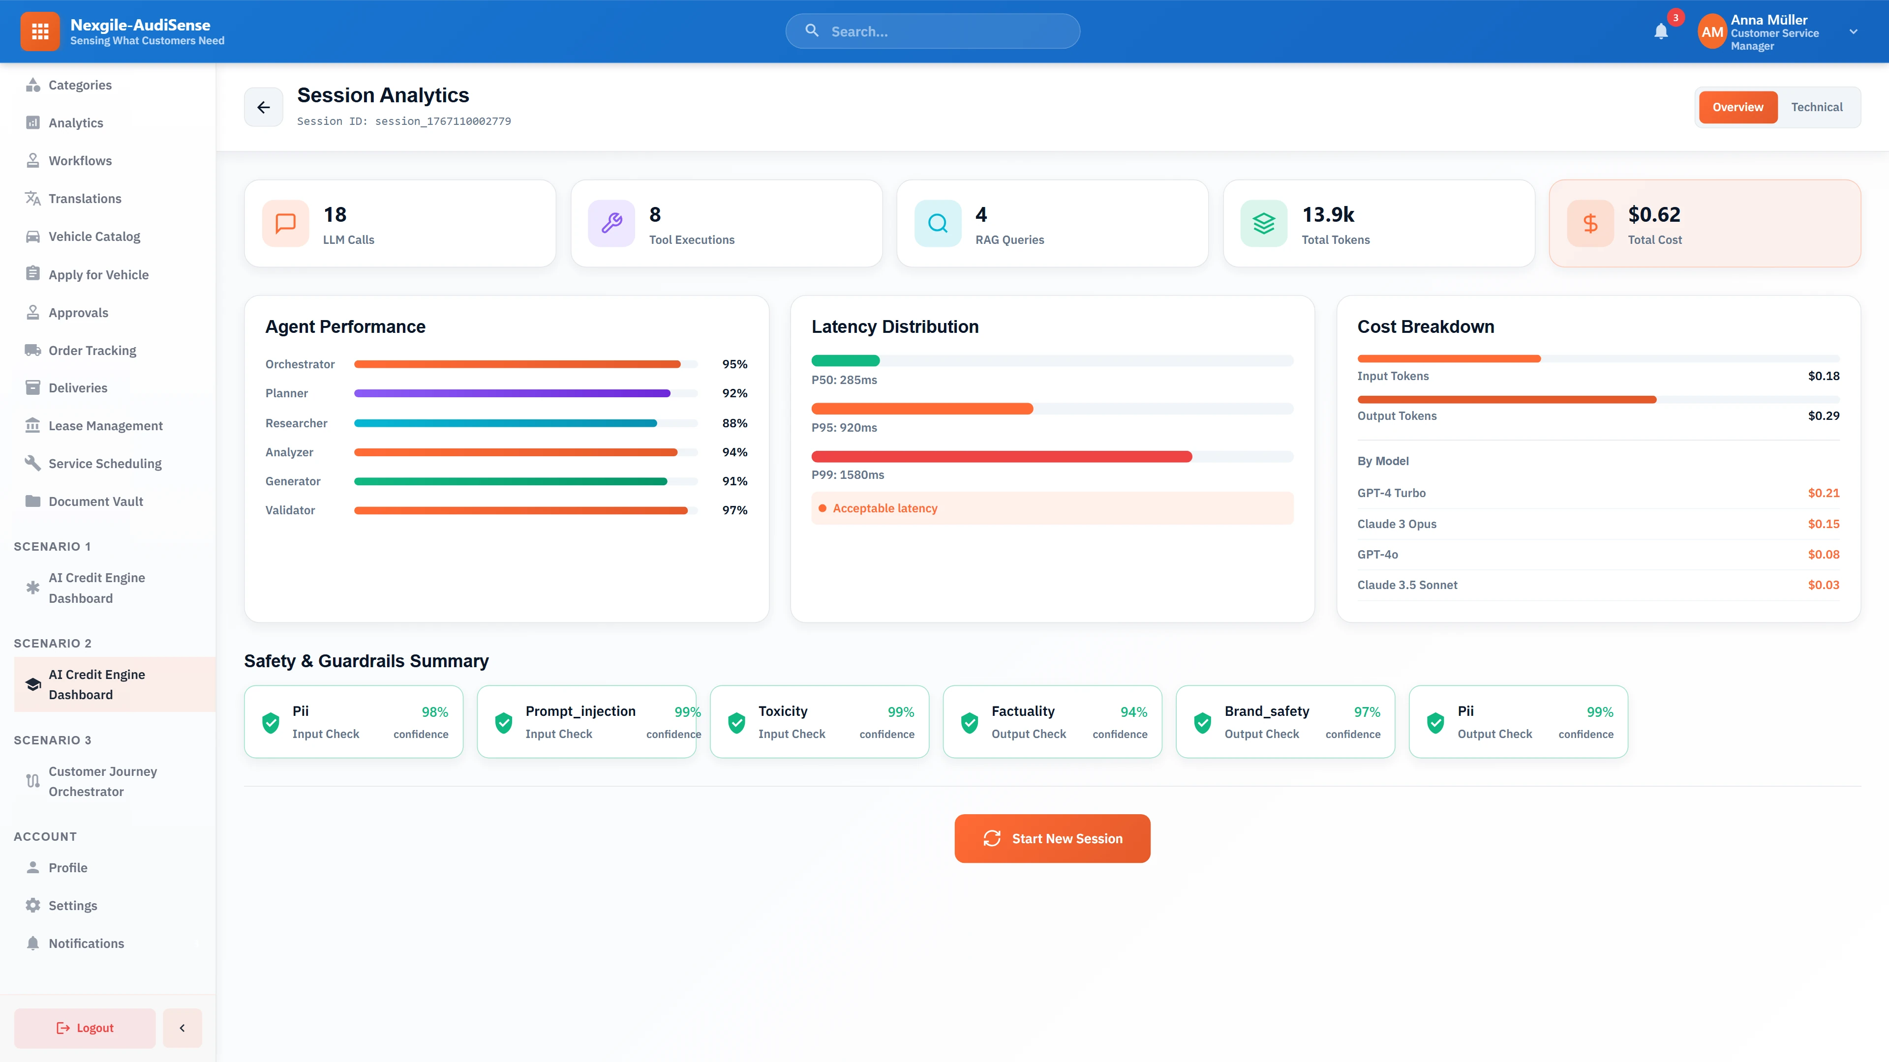
Task: Open Customer Journey Orchestrator under Scenario 3
Action: tap(103, 781)
